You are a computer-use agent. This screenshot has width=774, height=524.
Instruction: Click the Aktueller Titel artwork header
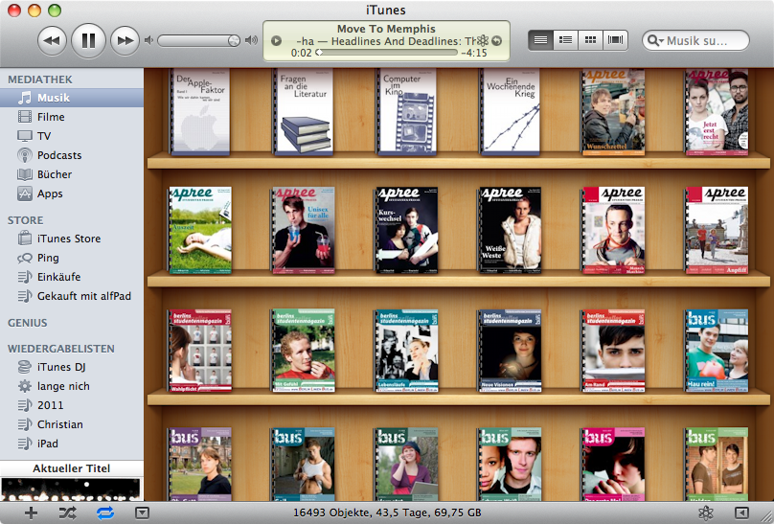click(72, 468)
